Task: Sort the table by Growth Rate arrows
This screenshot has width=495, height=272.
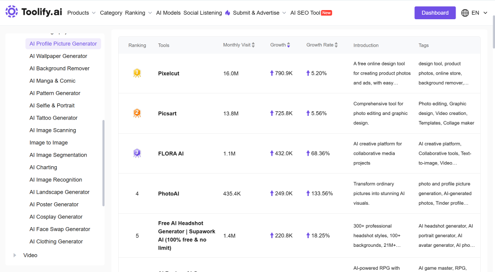Action: (x=336, y=45)
